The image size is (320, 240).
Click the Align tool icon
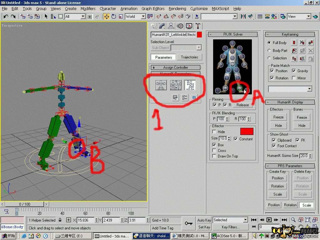tap(251, 16)
